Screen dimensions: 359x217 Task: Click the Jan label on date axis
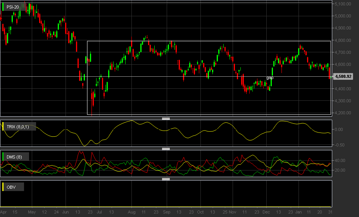[299, 212]
